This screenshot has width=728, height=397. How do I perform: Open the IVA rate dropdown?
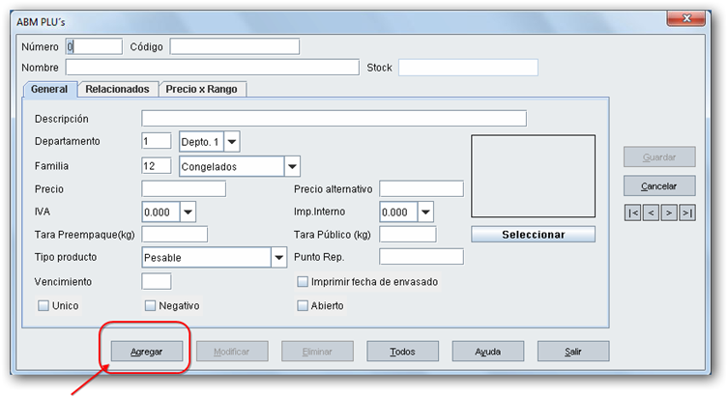(188, 213)
